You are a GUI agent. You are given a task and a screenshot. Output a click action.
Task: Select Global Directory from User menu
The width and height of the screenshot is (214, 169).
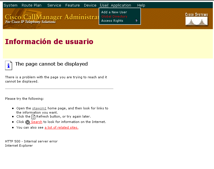[x=114, y=16]
